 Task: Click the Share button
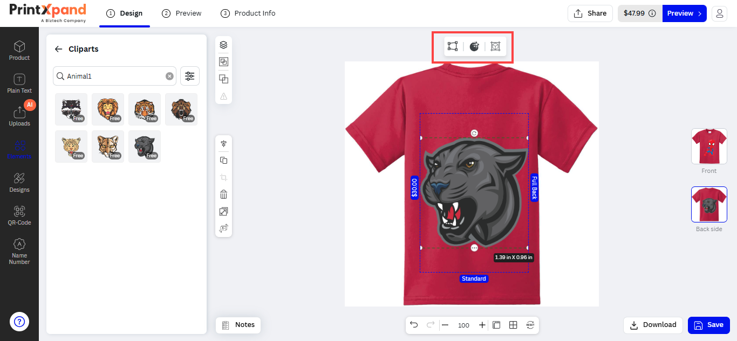pyautogui.click(x=590, y=13)
